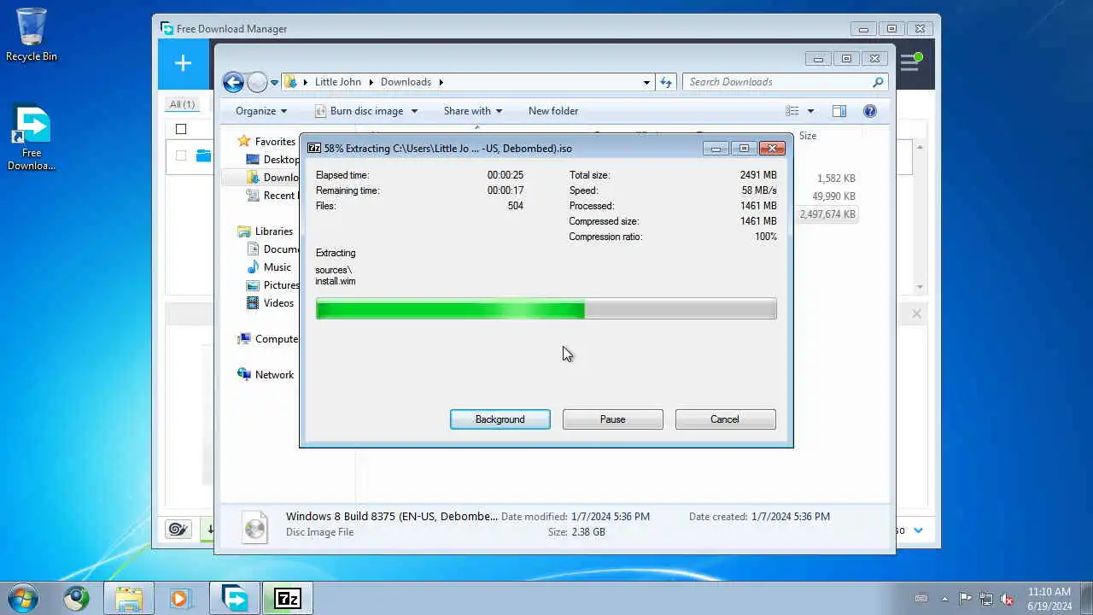Click FDM list scrollbar down arrow

coord(920,287)
